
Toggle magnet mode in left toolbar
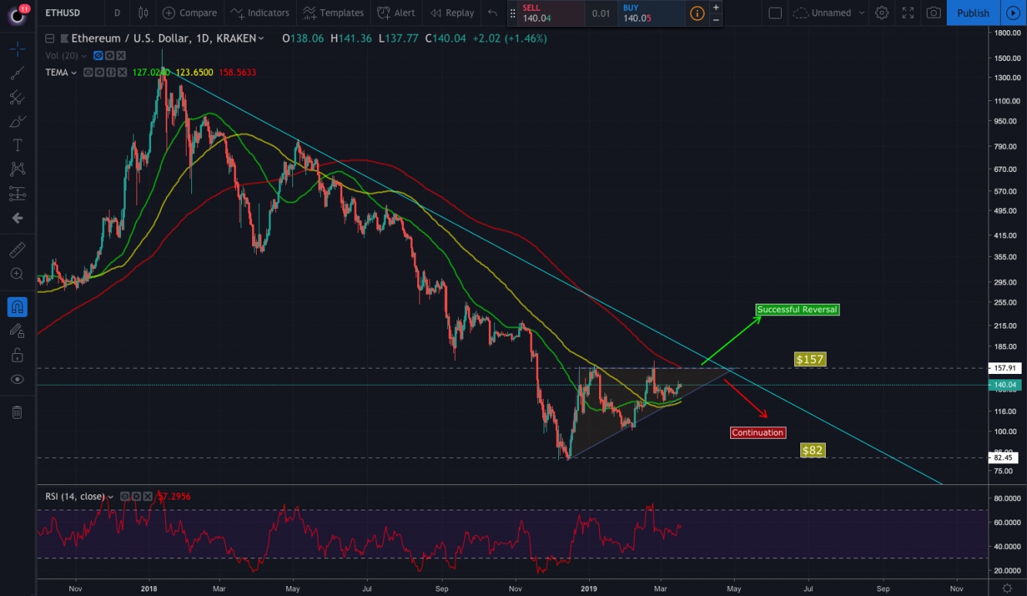pos(17,307)
